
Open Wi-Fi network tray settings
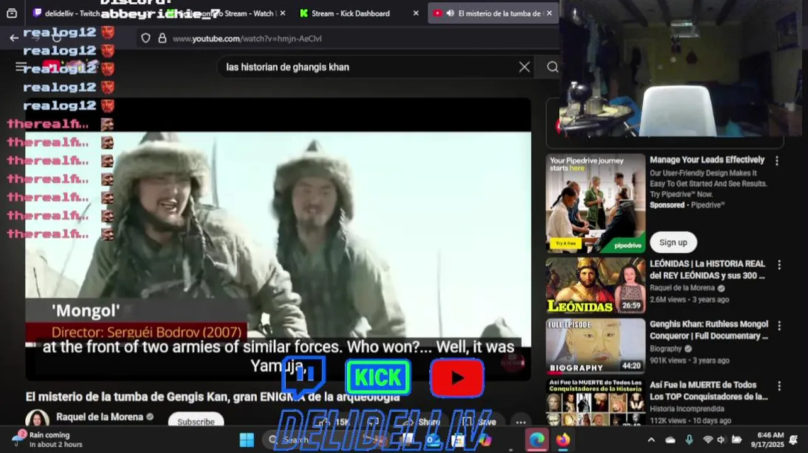point(708,440)
